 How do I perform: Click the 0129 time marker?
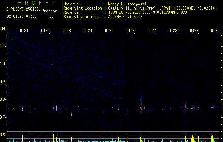coord(194,31)
